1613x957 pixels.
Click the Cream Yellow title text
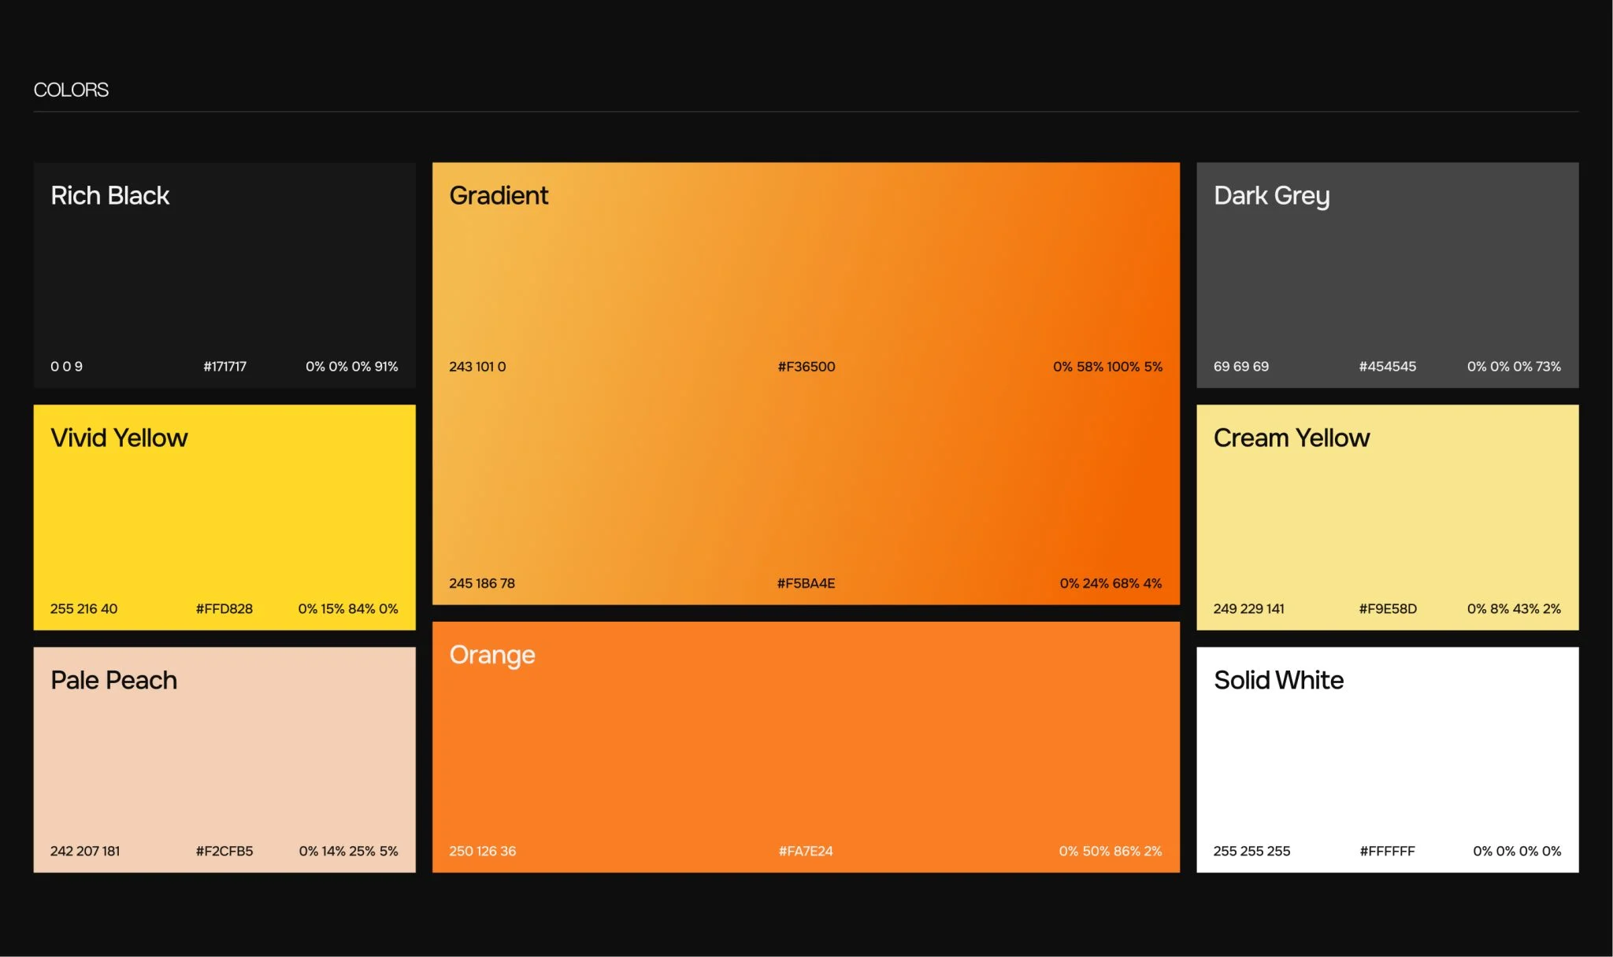pos(1292,438)
